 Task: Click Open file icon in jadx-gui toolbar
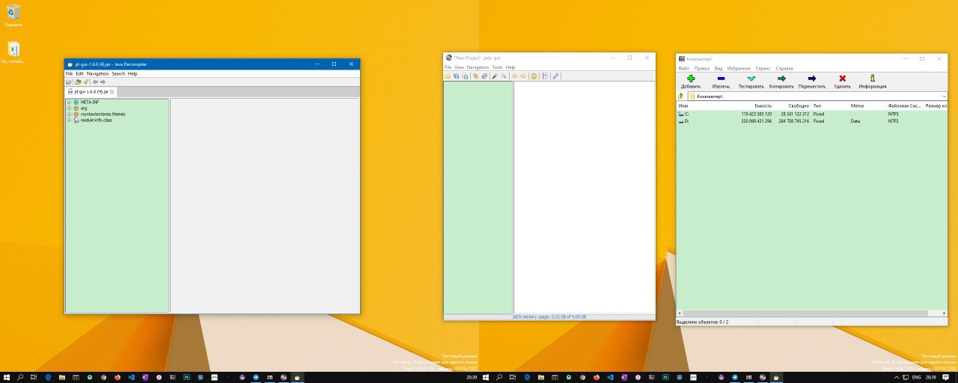(448, 76)
